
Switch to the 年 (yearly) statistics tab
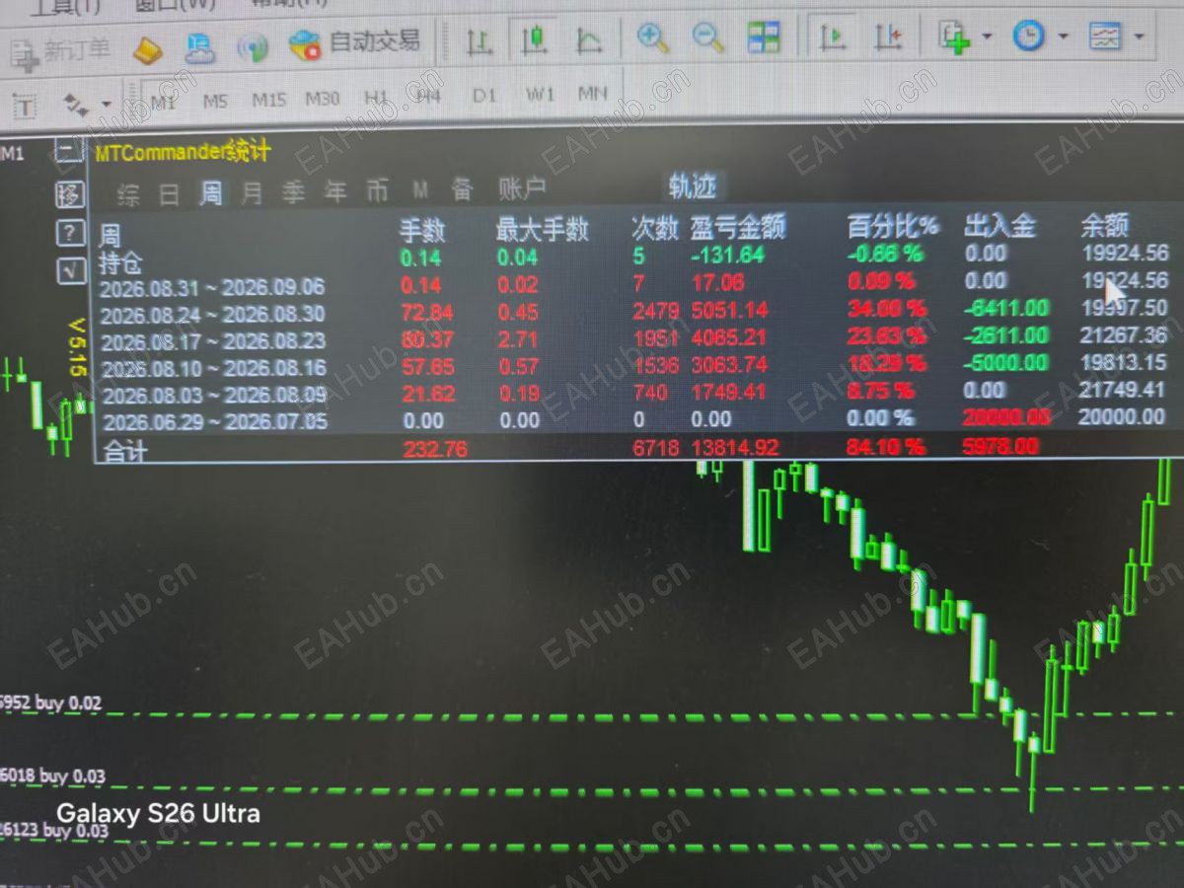pyautogui.click(x=336, y=190)
